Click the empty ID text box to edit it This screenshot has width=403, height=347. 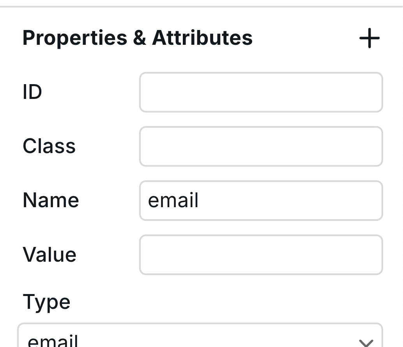tap(261, 92)
